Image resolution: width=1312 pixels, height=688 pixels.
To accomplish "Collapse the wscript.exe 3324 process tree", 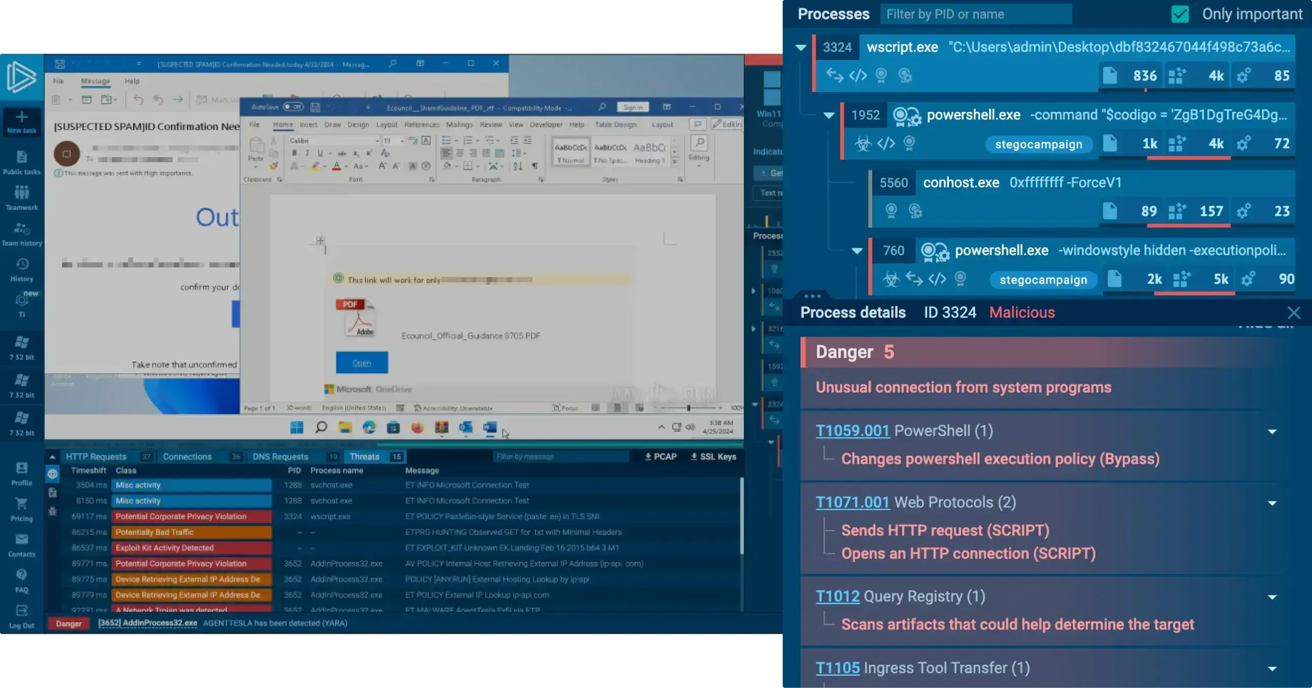I will point(800,48).
